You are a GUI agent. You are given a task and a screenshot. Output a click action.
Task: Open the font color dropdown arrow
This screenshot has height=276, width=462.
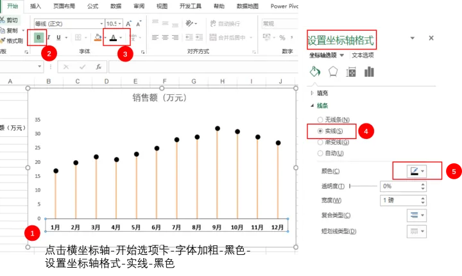(x=121, y=38)
